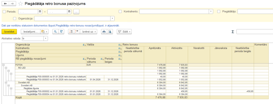This screenshot has width=273, height=104.
Task: Click the blue status message about norēķinu statusiem
Action: coord(61,26)
